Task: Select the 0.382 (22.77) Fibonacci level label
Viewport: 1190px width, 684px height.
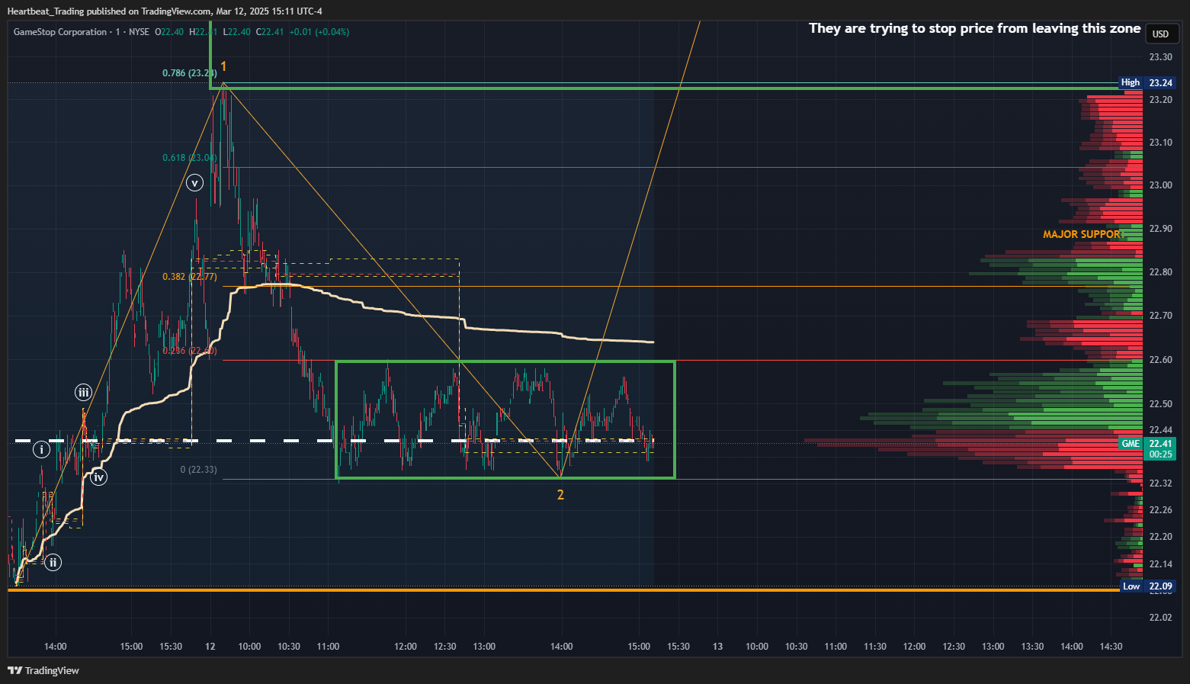Action: tap(189, 277)
